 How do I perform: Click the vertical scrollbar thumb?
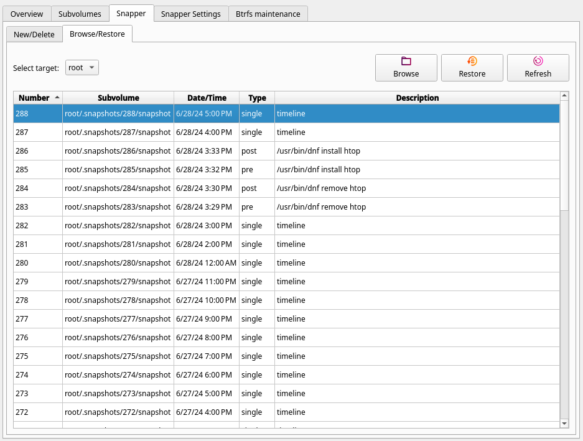pyautogui.click(x=564, y=156)
